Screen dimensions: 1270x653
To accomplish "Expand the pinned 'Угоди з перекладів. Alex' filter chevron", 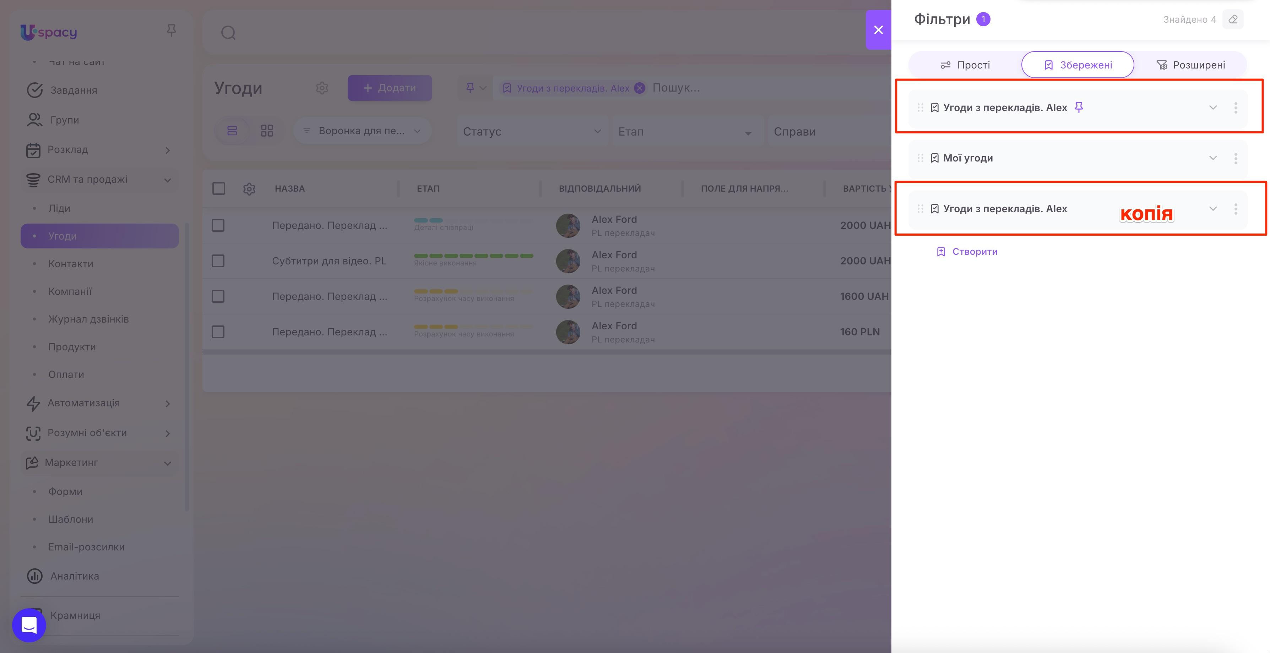I will point(1213,108).
